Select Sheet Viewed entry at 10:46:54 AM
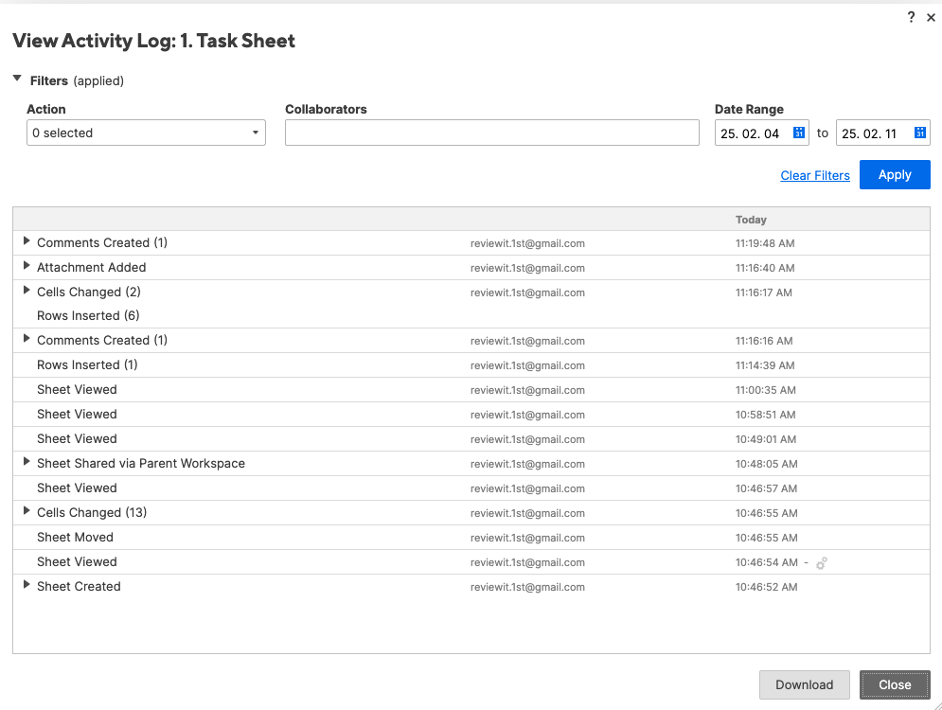 77,562
